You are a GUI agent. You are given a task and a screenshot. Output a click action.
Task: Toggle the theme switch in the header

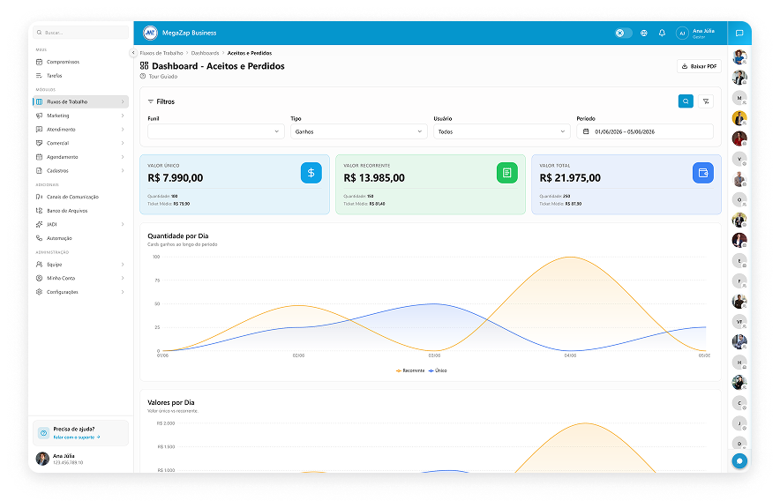click(623, 33)
